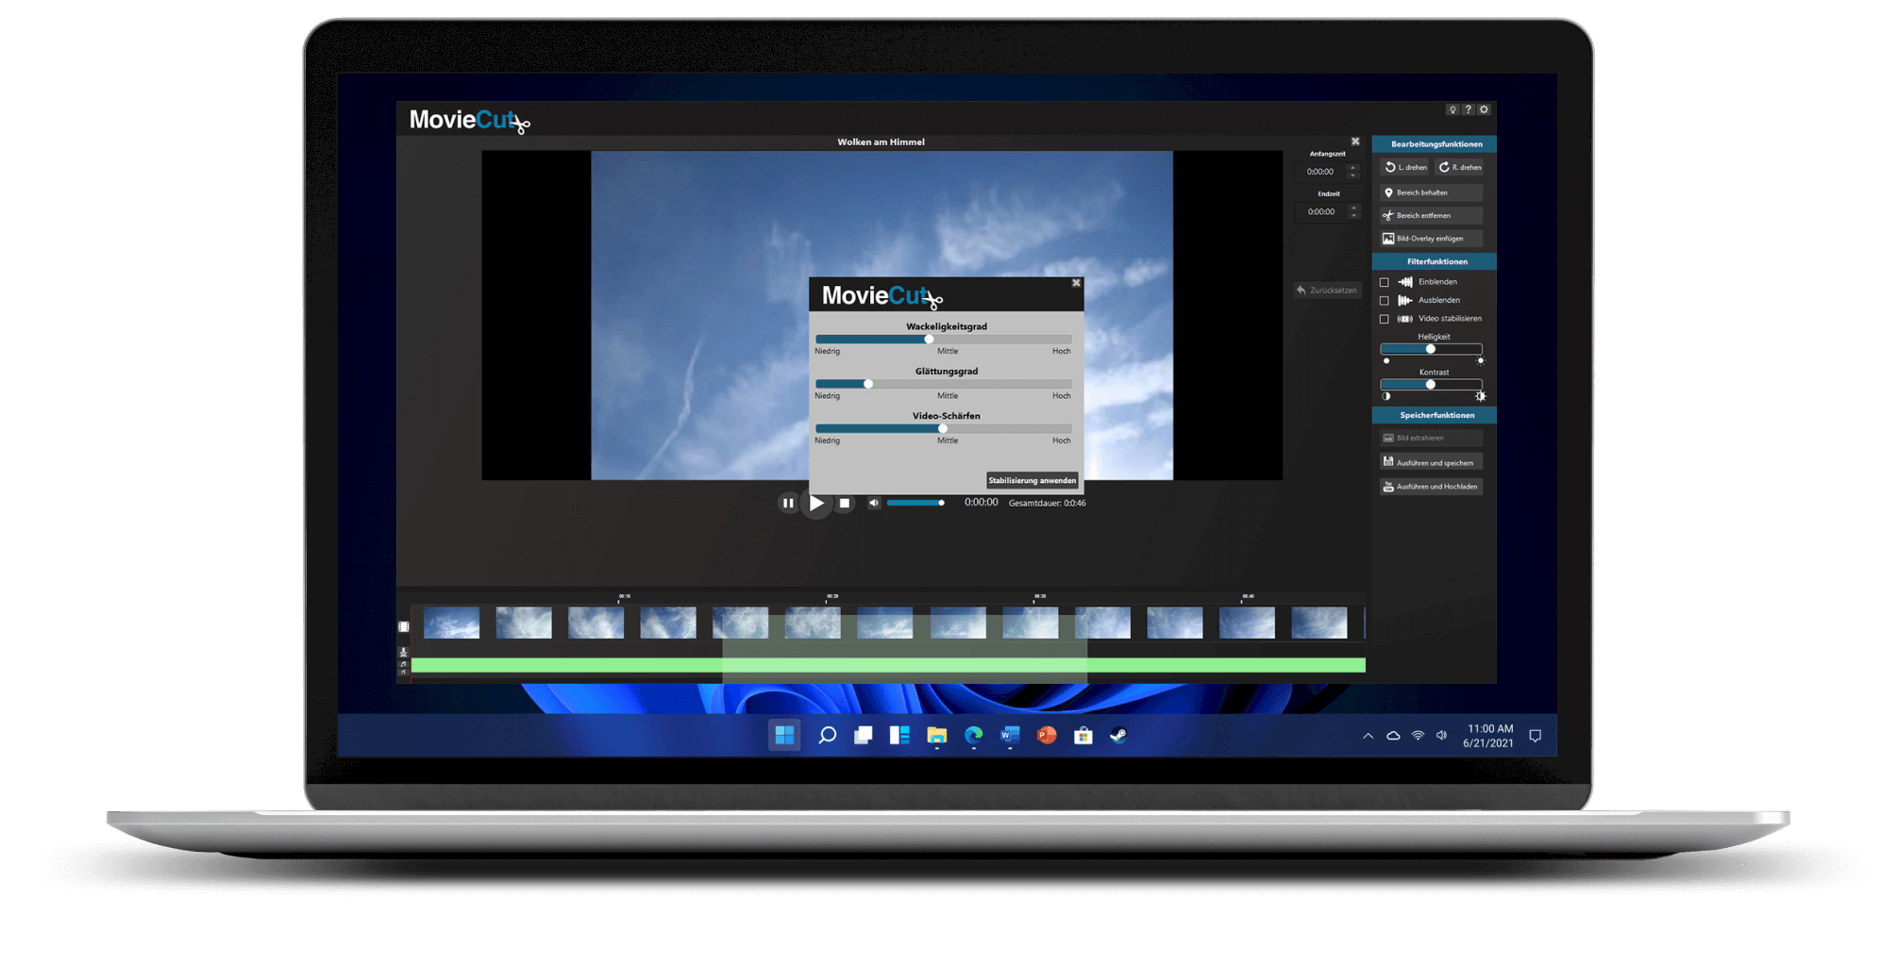Click the lightbulb tips icon in top bar

click(x=1452, y=110)
